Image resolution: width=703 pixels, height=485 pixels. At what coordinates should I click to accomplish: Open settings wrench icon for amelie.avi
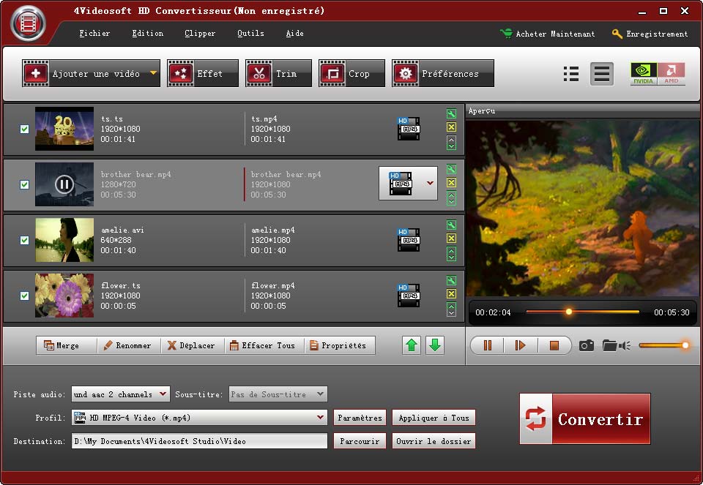click(x=451, y=225)
